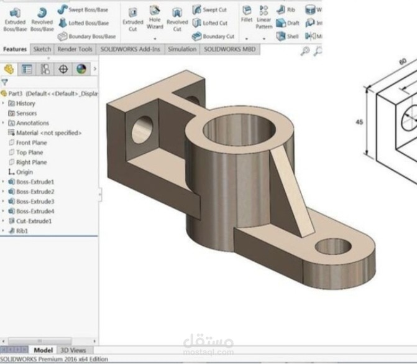This screenshot has width=417, height=364.
Task: Select the Right Plane
Action: point(28,162)
